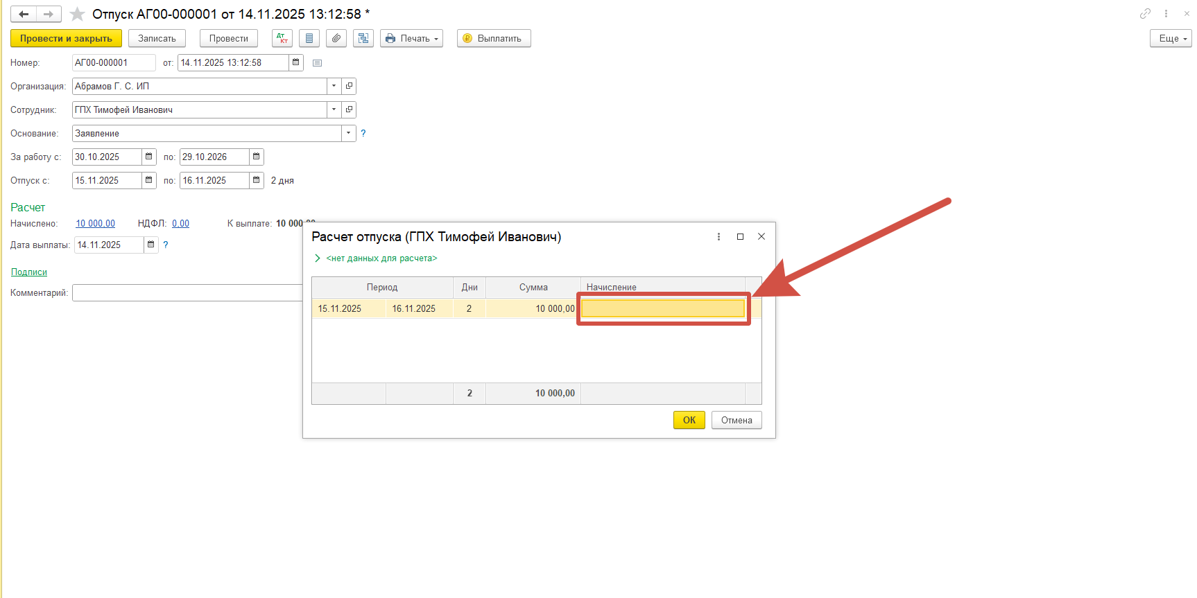1197x598 pixels.
Task: Open the Печать dropdown menu
Action: [411, 38]
